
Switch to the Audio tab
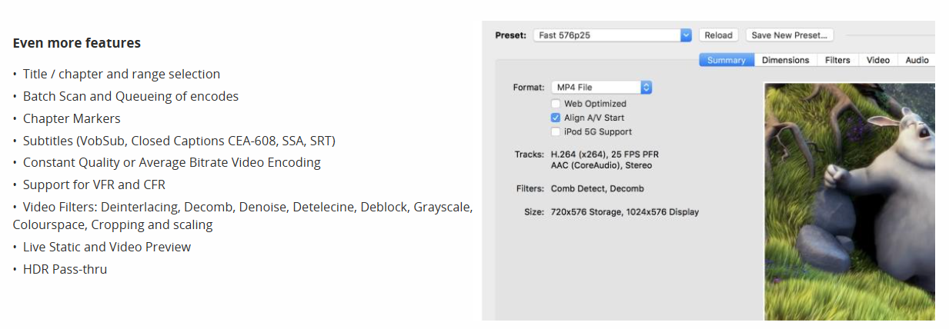tap(916, 60)
